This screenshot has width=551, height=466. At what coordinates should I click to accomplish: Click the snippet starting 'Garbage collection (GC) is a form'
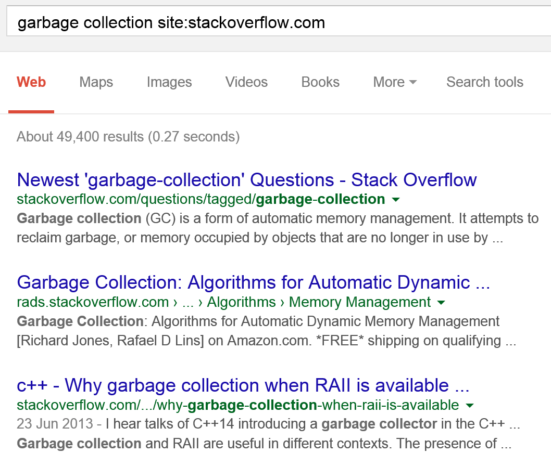(278, 228)
